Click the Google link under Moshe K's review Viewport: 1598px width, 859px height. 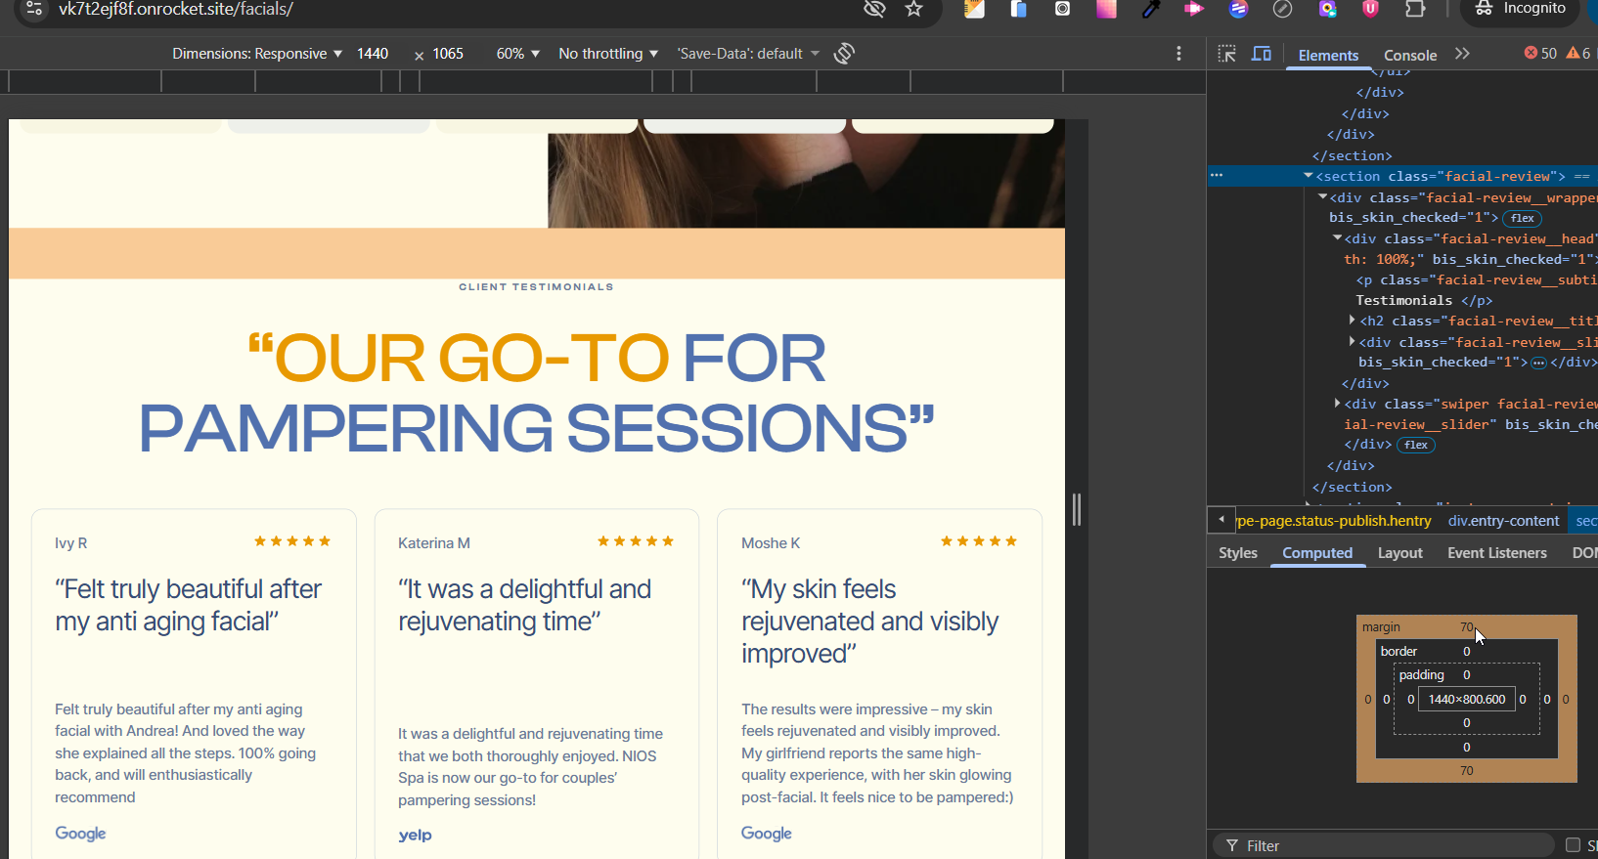coord(767,834)
